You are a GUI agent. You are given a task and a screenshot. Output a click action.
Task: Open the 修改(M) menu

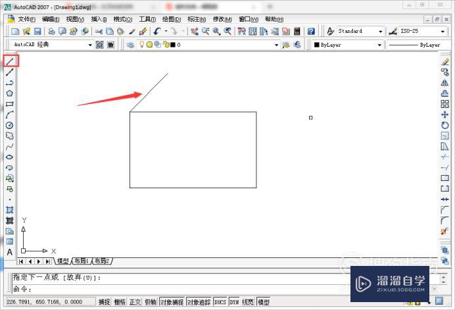(x=222, y=19)
